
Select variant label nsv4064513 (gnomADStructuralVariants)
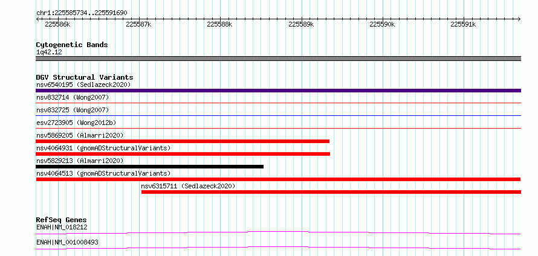point(103,173)
